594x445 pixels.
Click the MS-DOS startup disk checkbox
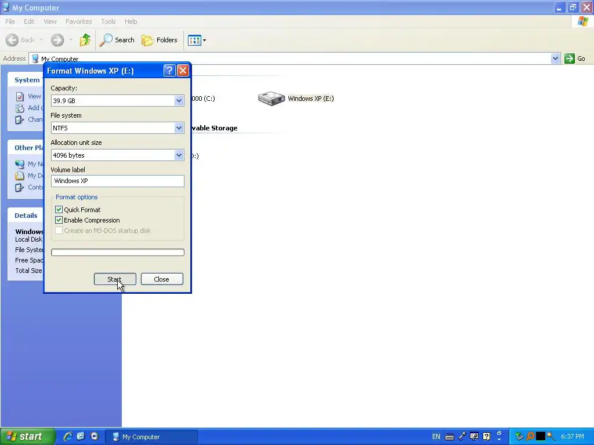59,231
